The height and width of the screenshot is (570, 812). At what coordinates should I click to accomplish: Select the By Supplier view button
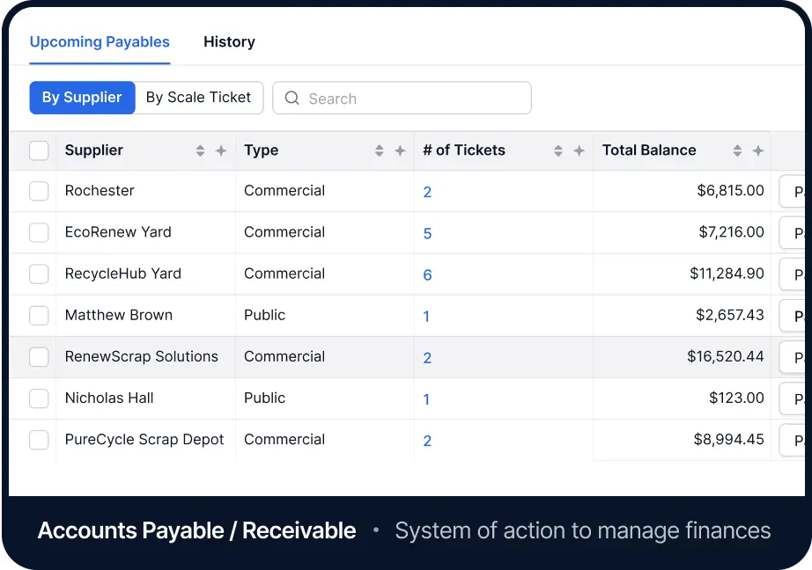point(82,98)
